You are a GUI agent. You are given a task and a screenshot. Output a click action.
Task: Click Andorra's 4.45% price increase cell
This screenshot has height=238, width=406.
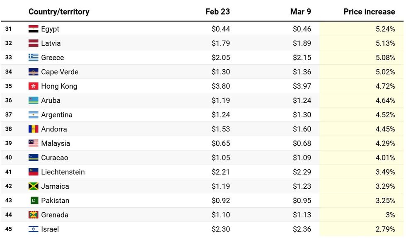(385, 129)
